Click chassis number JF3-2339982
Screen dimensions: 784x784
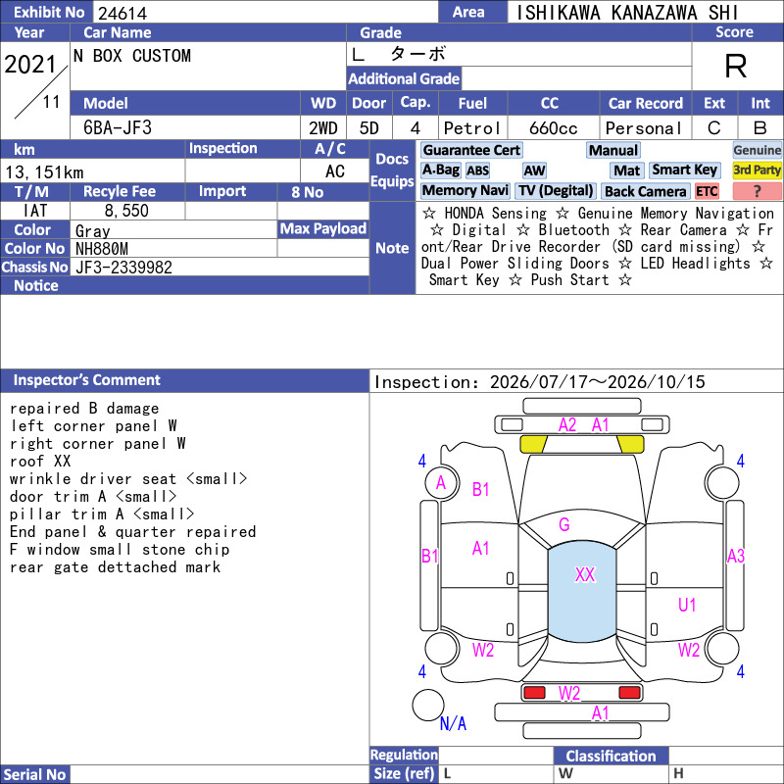click(x=123, y=268)
